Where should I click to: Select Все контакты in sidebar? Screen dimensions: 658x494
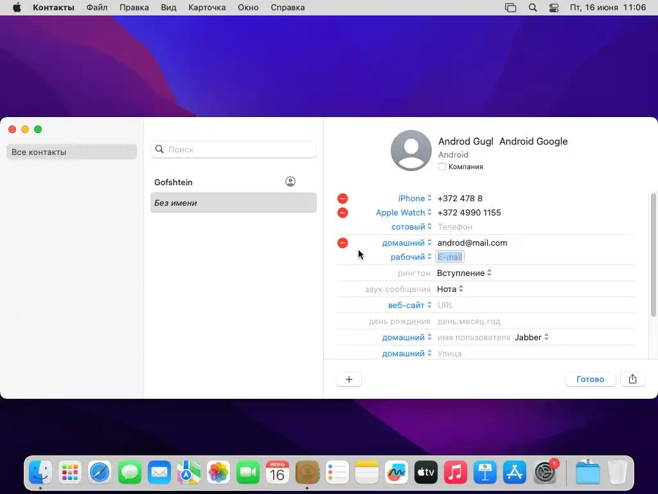(71, 152)
